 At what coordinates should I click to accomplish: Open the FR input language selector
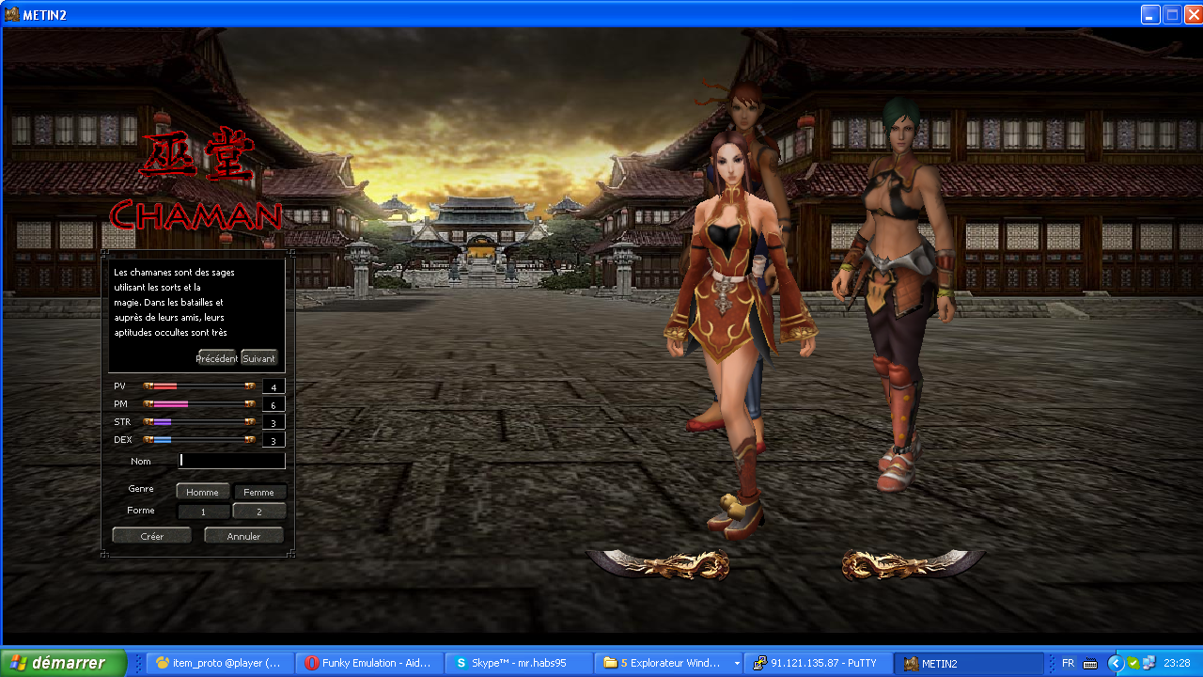(1068, 663)
